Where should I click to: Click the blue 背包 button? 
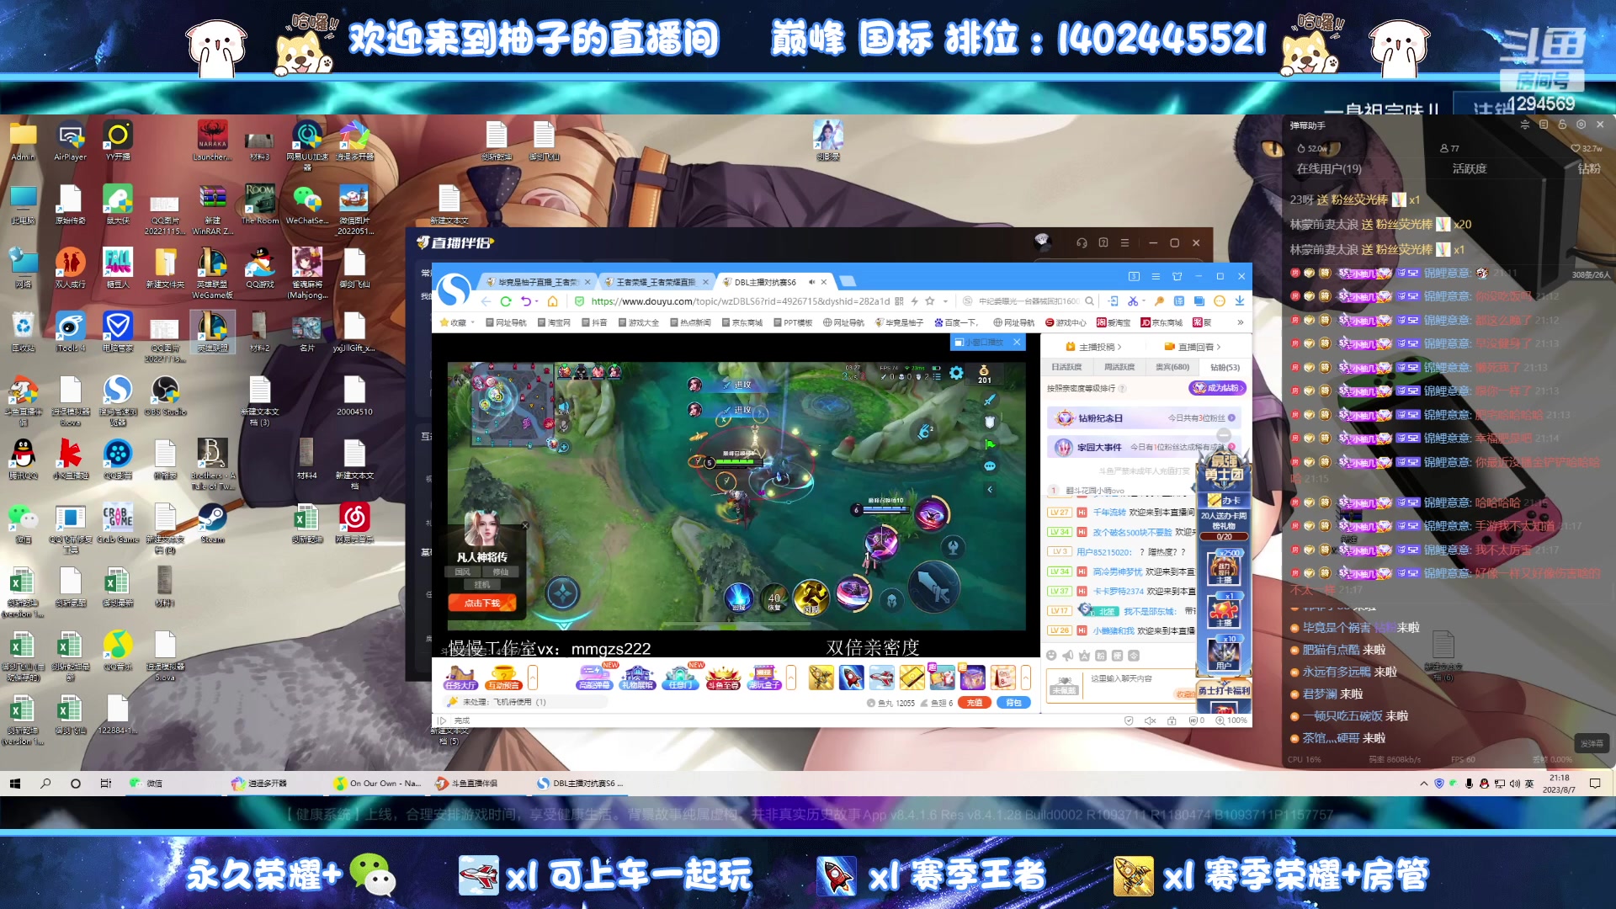tap(1014, 703)
